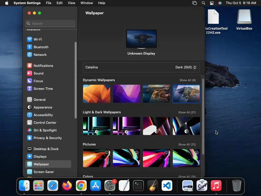Open Automator from the Dock
Image resolution: width=261 pixels, height=196 pixels.
(202, 186)
